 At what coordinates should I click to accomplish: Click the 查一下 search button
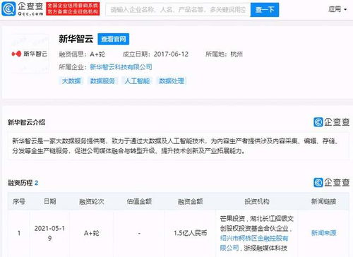pos(265,10)
